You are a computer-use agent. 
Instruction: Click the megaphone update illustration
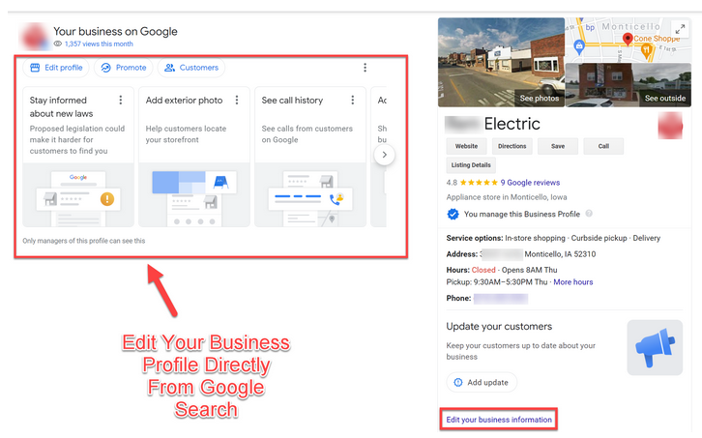point(655,347)
